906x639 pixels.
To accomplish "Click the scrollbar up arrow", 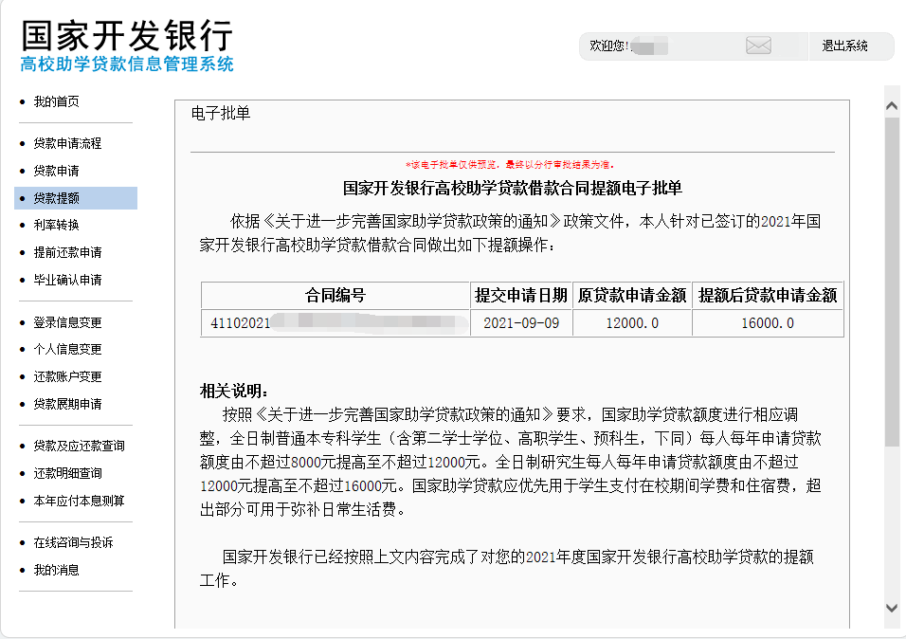I will click(x=892, y=106).
